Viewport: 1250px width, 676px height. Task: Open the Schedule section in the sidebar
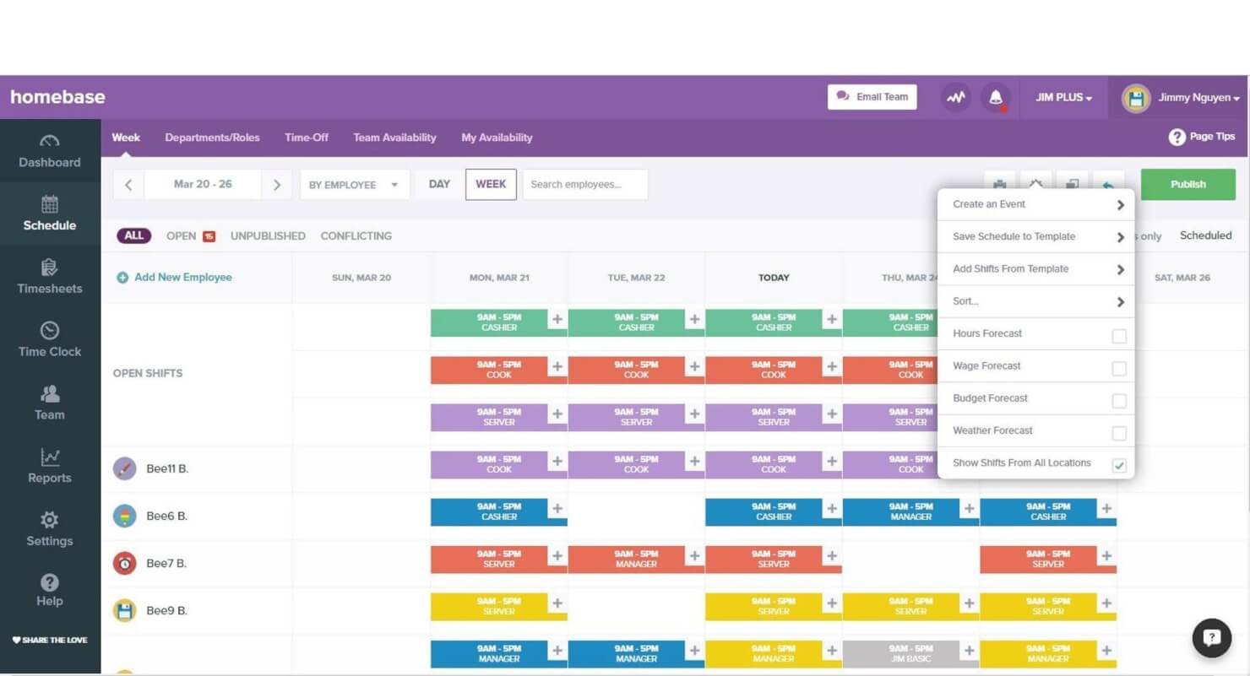[49, 215]
